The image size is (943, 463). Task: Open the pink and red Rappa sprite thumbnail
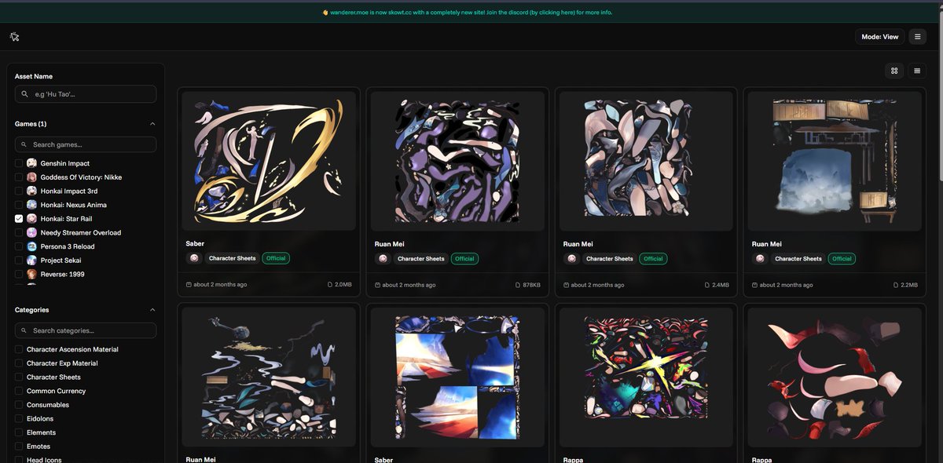[x=835, y=377]
